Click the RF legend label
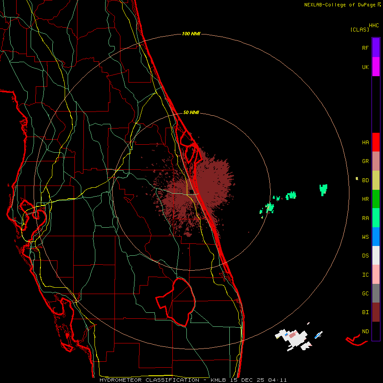Screen dimensions: 383x383 coord(365,48)
